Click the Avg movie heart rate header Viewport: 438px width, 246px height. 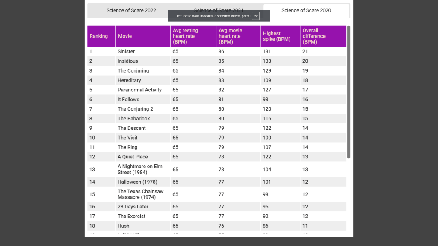point(230,36)
